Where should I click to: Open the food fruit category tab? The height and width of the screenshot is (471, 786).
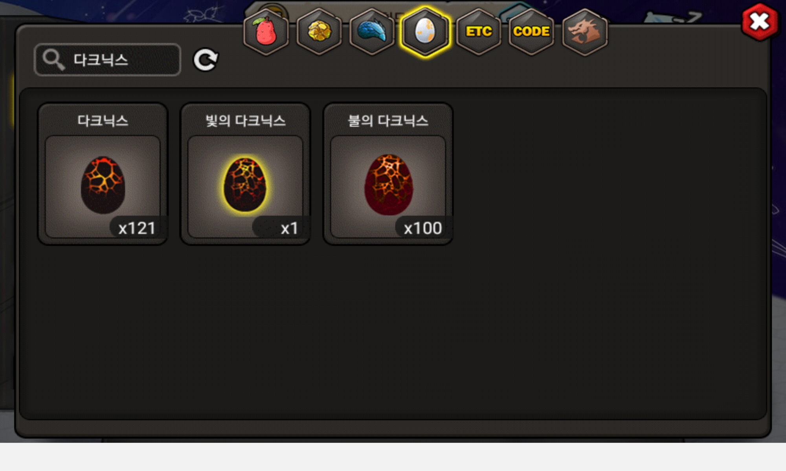pos(266,32)
